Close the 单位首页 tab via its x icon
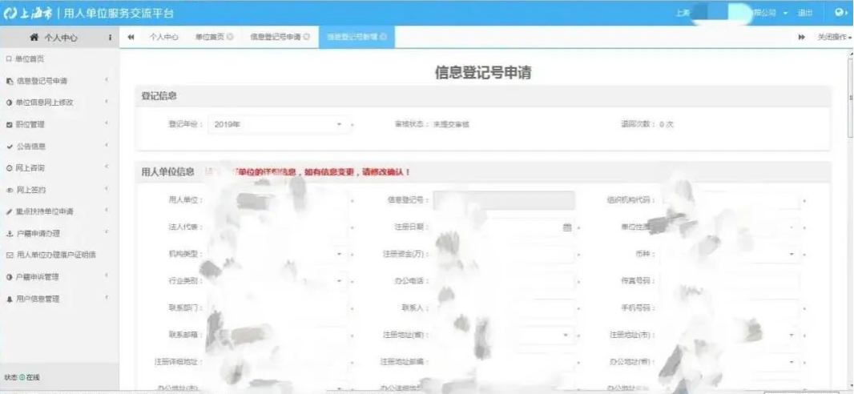The width and height of the screenshot is (854, 394). [231, 37]
